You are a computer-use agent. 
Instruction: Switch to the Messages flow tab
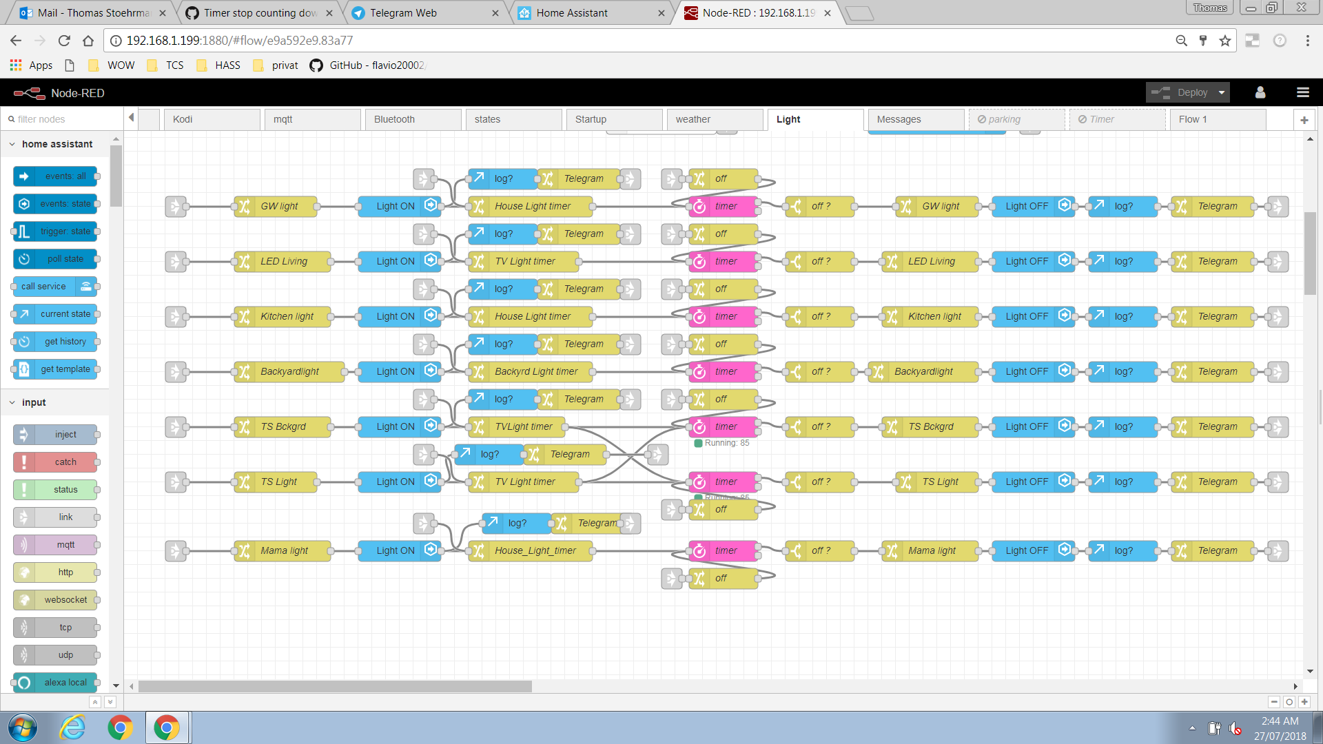[x=916, y=119]
